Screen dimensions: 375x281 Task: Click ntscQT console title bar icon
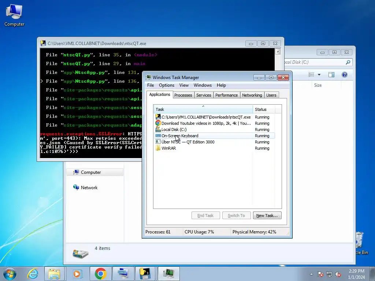tap(43, 43)
